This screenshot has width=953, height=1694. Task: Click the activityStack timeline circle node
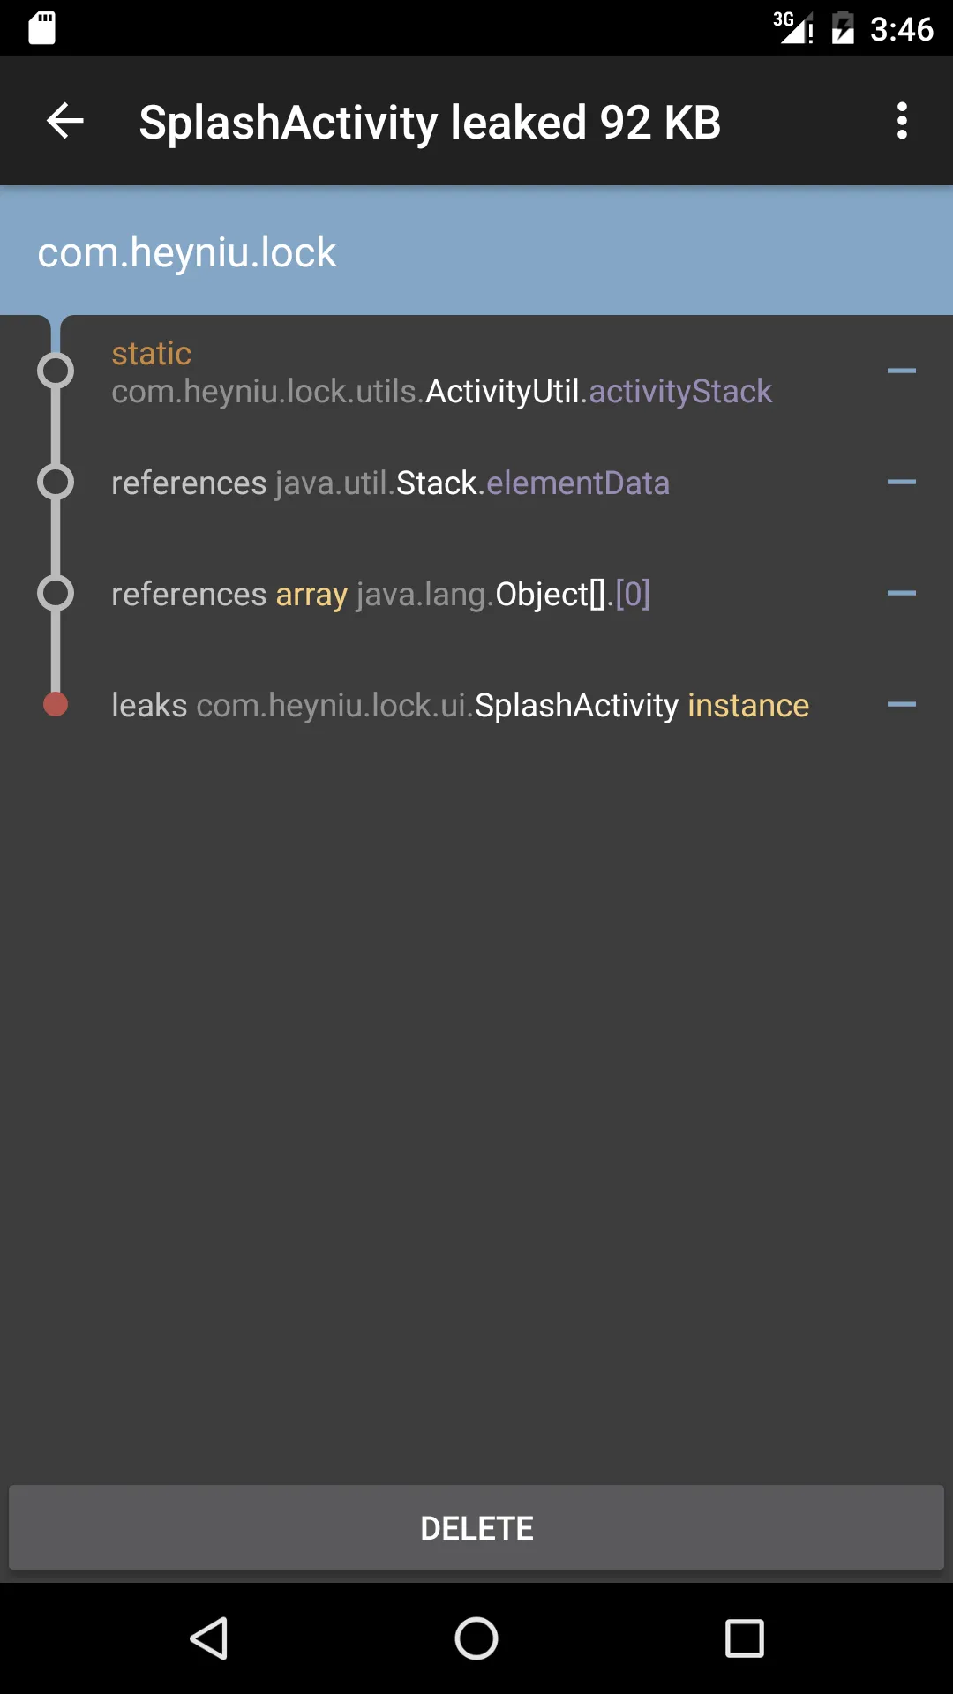pos(56,371)
